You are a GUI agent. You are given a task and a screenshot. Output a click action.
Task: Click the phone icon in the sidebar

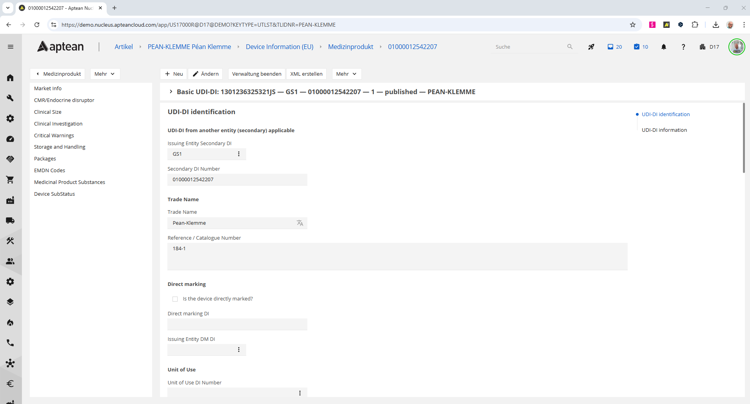[11, 343]
